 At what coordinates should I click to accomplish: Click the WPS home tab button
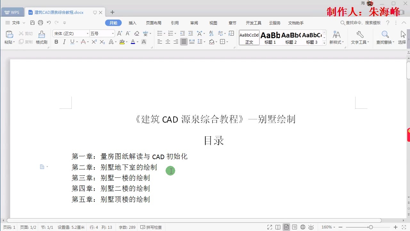point(12,13)
